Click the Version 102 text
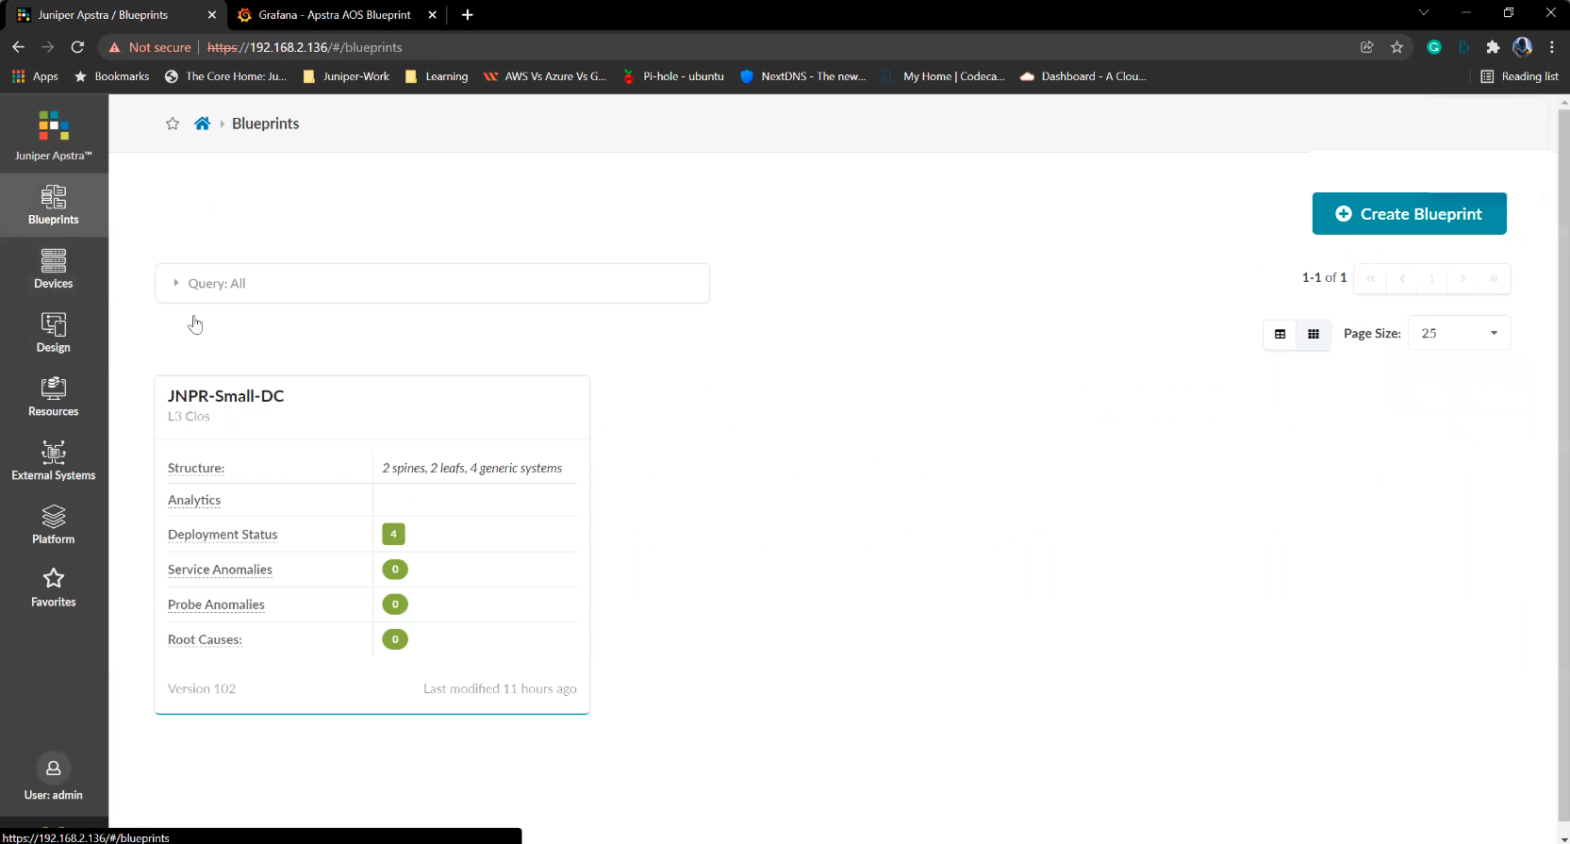This screenshot has width=1570, height=844. [202, 688]
